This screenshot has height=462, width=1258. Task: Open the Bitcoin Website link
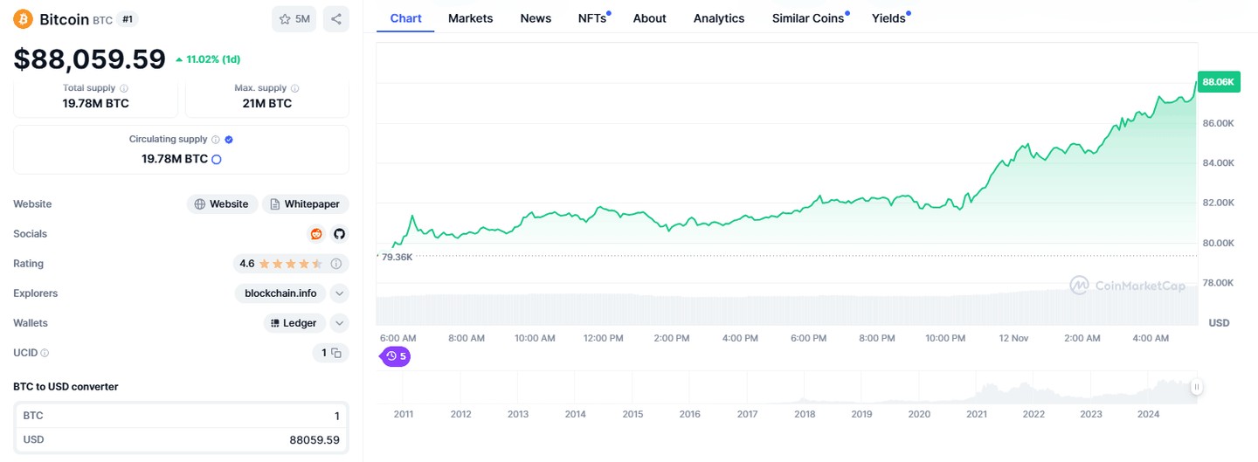[x=223, y=204]
